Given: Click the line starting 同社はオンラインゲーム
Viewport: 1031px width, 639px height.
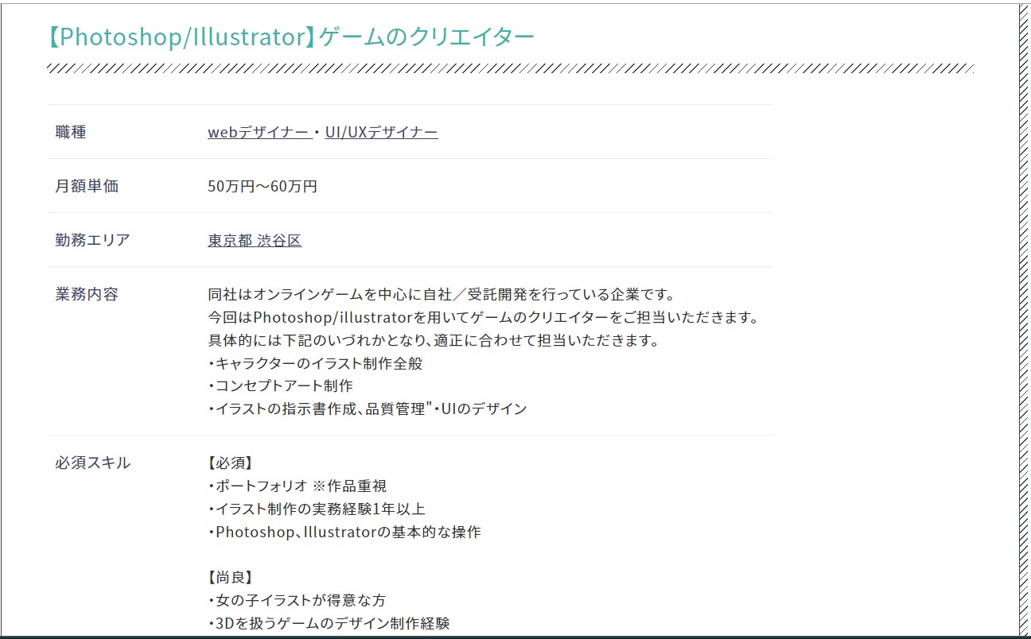Looking at the screenshot, I should 442,295.
